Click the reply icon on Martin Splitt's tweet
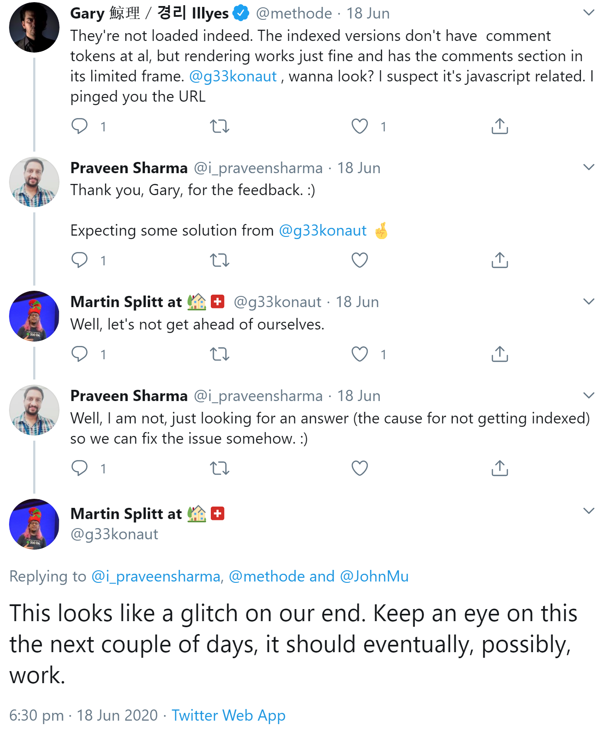Image resolution: width=607 pixels, height=734 pixels. [x=80, y=355]
